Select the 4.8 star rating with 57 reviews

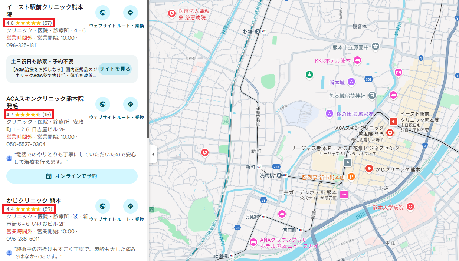29,23
